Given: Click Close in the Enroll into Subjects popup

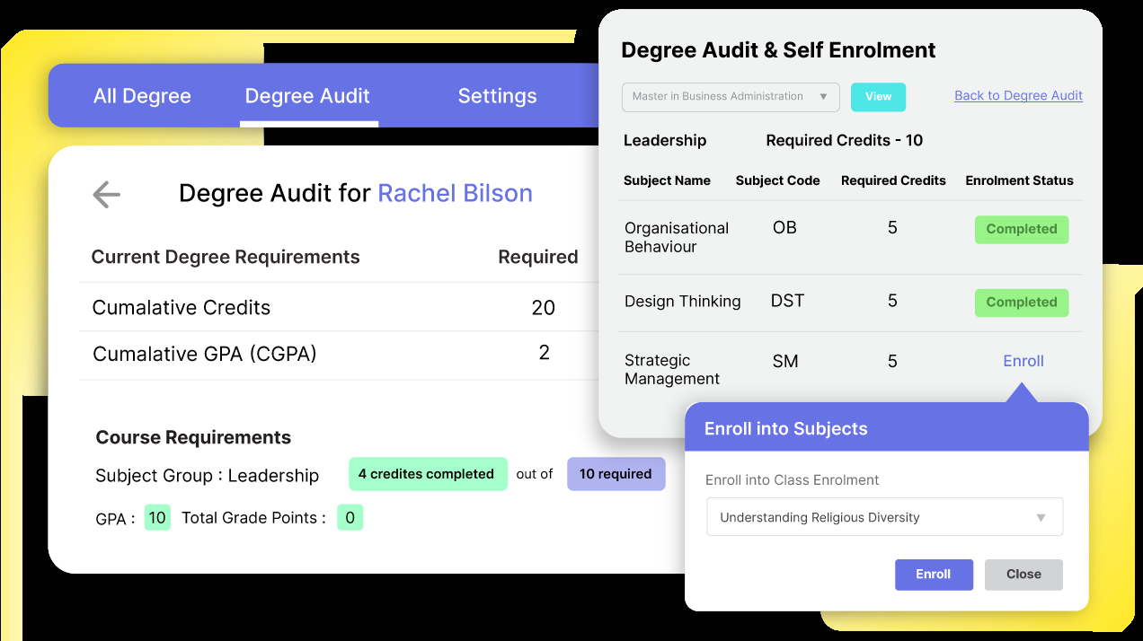Looking at the screenshot, I should click(1023, 575).
